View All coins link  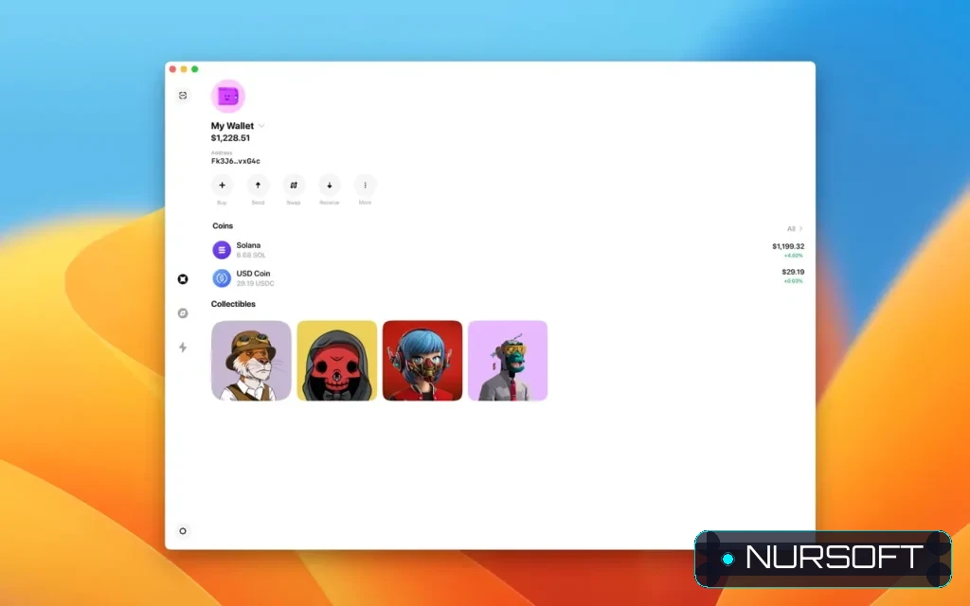click(795, 229)
